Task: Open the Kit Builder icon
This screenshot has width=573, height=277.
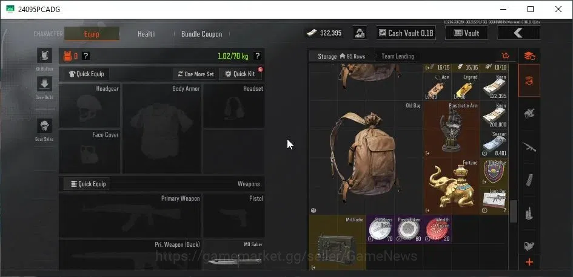Action: pyautogui.click(x=44, y=56)
